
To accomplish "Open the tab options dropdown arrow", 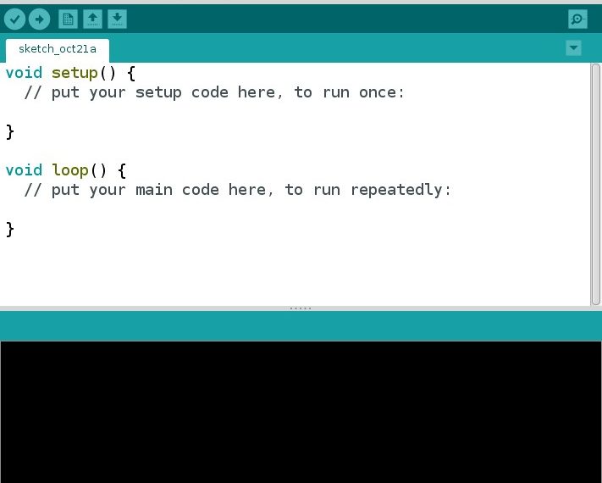I will point(573,48).
